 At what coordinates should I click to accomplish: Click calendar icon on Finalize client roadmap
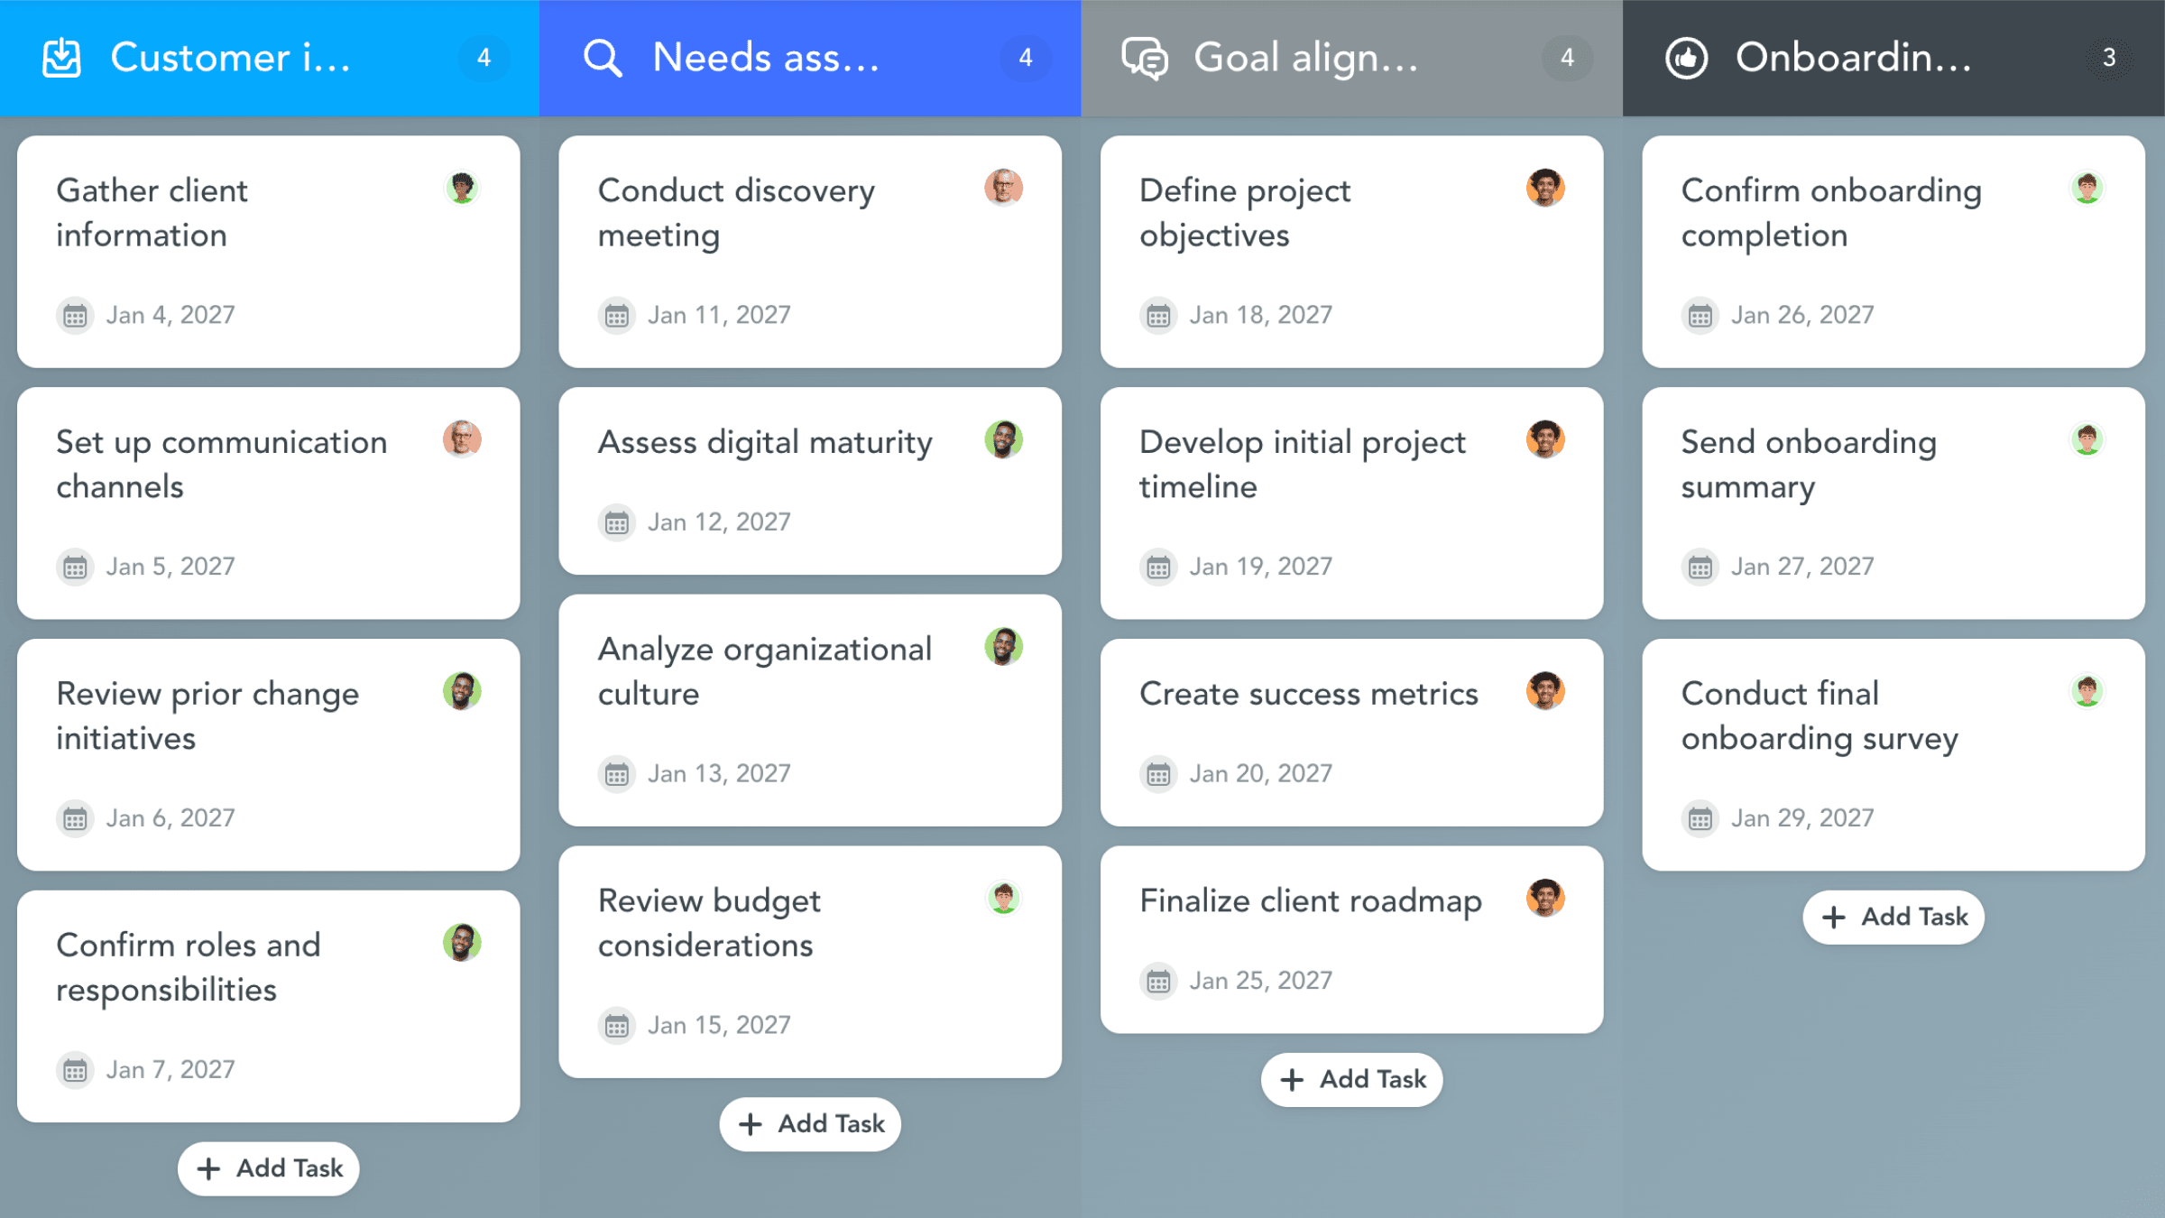1158,981
